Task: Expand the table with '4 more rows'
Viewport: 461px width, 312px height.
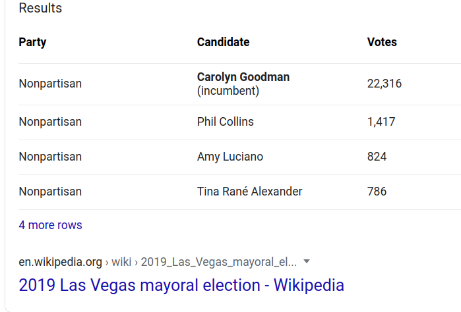Action: 50,225
